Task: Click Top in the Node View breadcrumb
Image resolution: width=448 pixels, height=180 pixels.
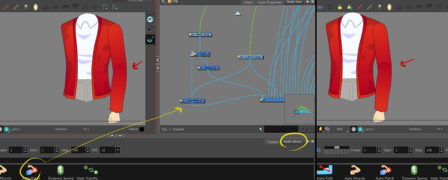Action: point(164,129)
